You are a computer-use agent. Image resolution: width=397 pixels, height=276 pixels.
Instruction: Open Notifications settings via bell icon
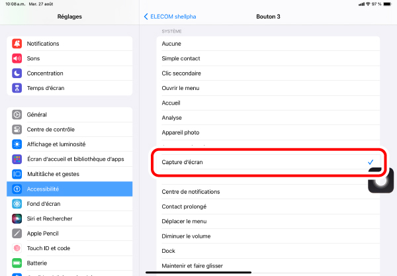coord(17,44)
